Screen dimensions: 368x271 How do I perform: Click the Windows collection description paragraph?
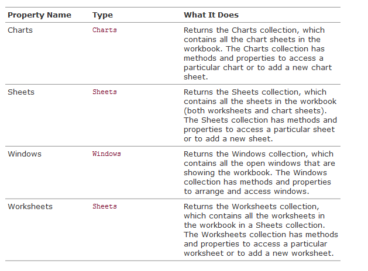tap(259, 173)
